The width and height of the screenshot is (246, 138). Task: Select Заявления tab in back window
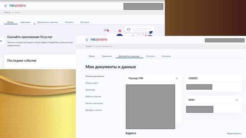pyautogui.click(x=25, y=22)
